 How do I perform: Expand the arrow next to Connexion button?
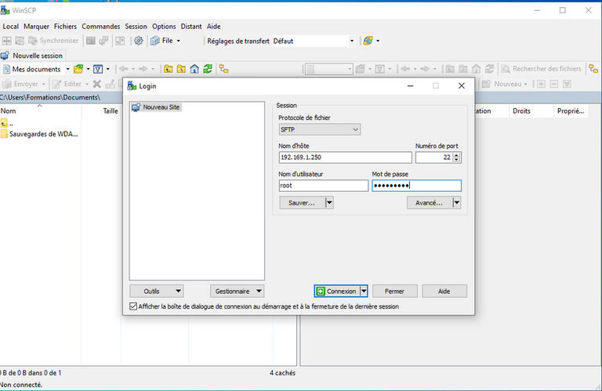click(363, 291)
